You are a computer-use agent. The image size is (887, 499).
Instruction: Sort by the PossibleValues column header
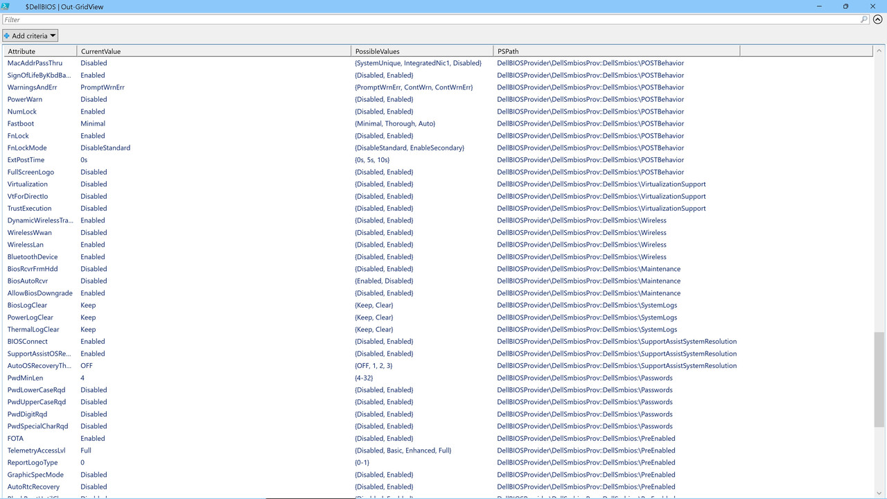point(422,51)
